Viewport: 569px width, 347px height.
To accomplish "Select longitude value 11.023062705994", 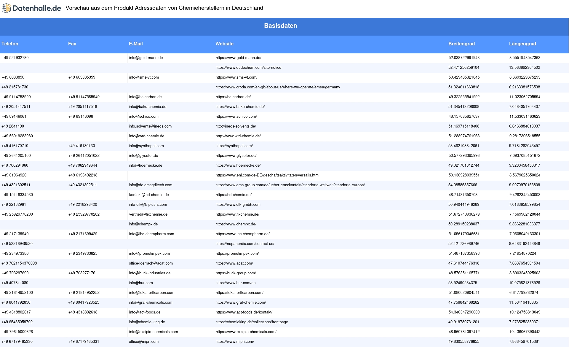I will click(x=525, y=97).
